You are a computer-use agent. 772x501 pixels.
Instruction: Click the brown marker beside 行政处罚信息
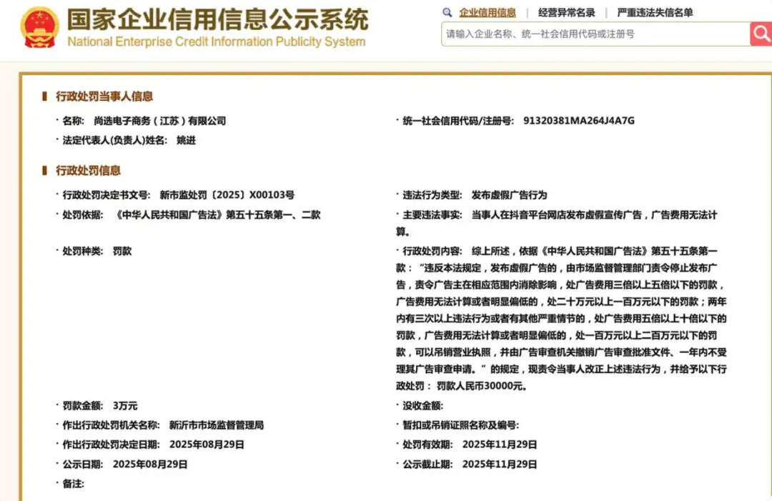coord(45,171)
